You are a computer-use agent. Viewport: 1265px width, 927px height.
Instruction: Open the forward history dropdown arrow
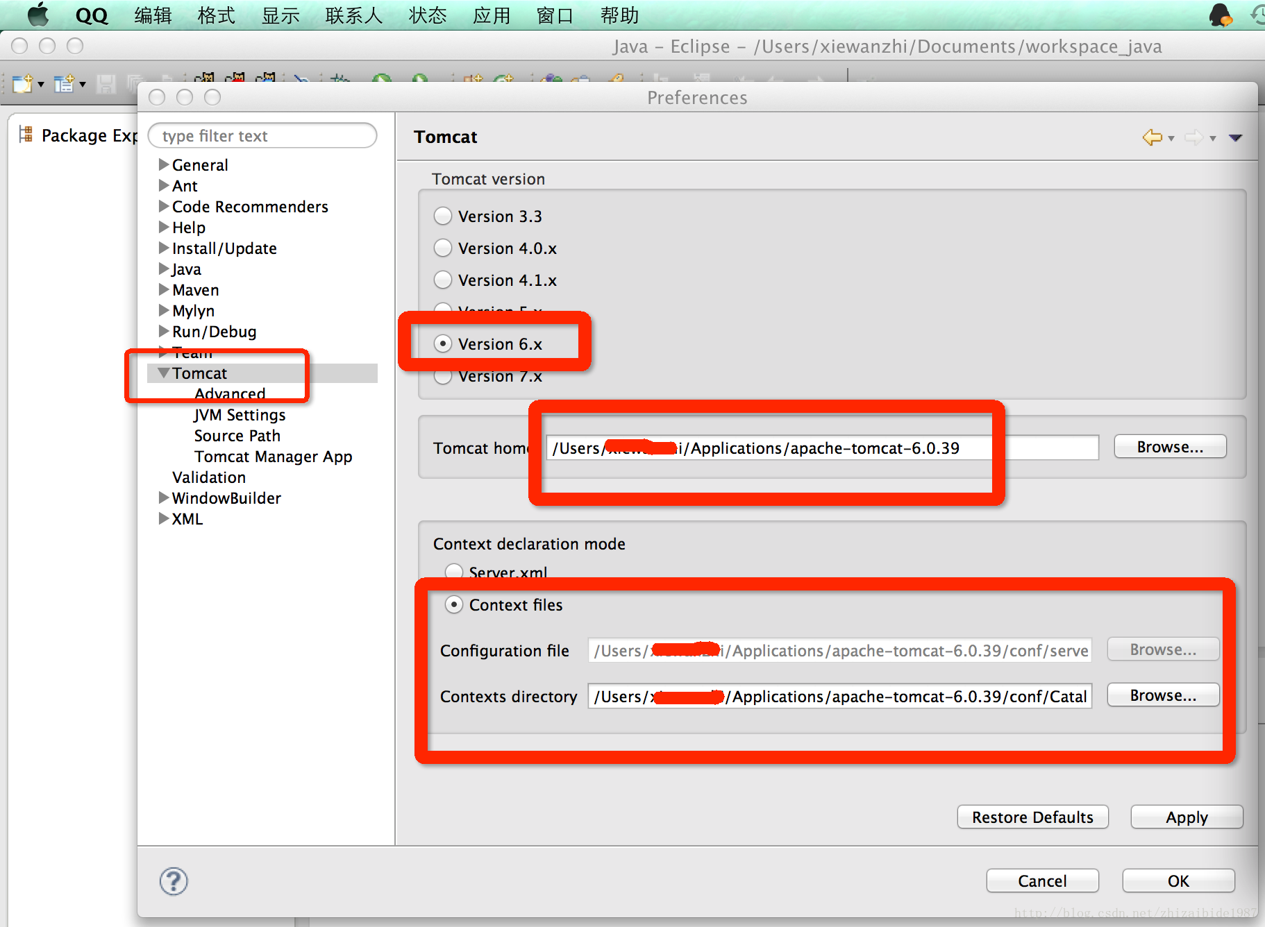click(1213, 138)
